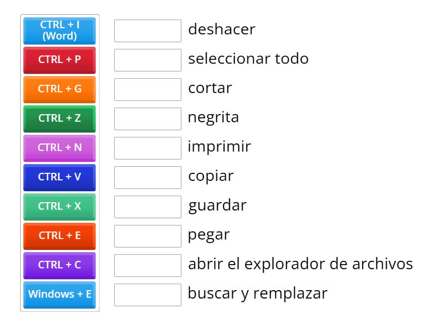435x326 pixels.
Task: Click the box beside abrir el explorador de archivos
Action: (147, 265)
